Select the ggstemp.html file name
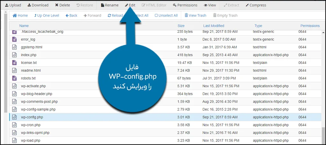 tap(32, 47)
